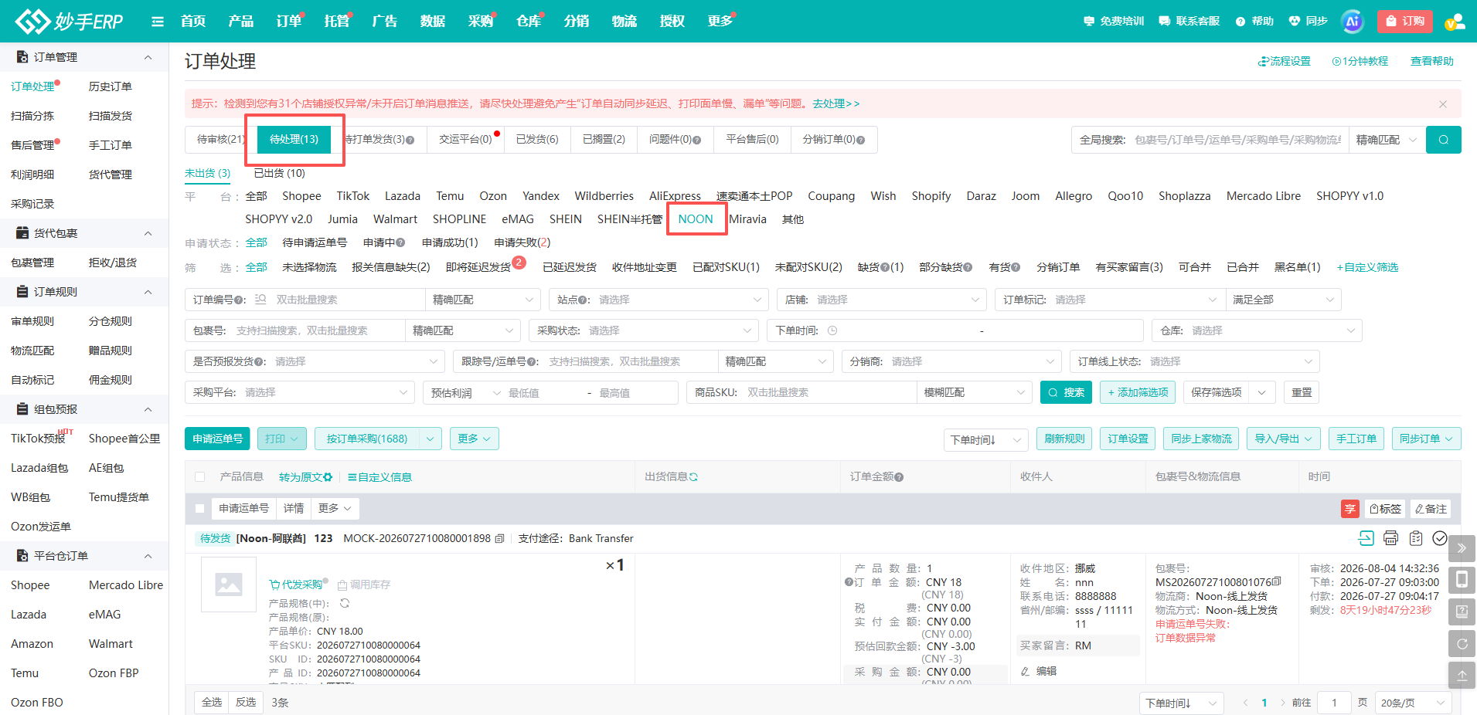Click help icon next to 订单金额 header
The width and height of the screenshot is (1477, 715).
click(x=899, y=477)
